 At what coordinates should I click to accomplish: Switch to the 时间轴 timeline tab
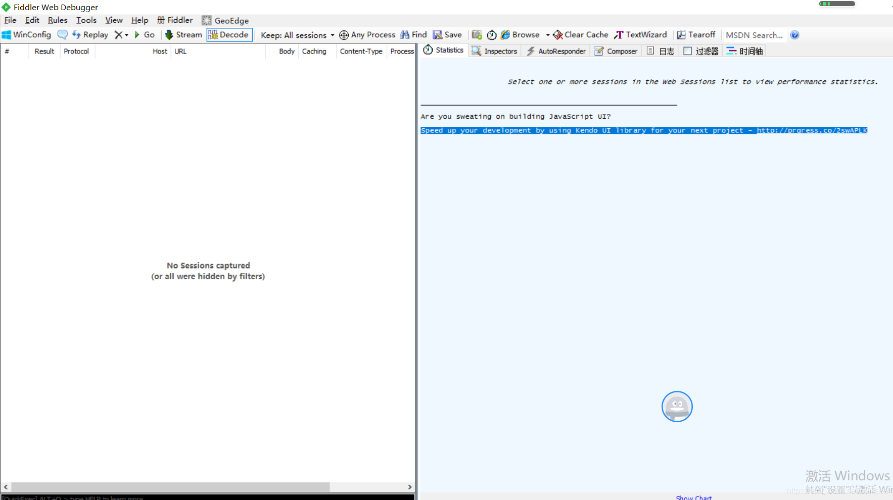tap(744, 51)
